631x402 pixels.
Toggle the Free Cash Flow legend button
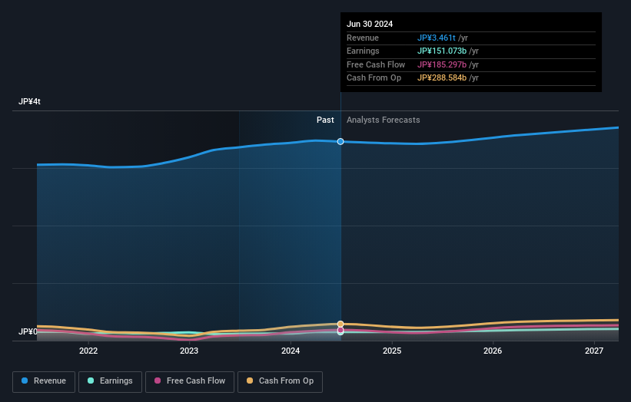(x=190, y=381)
